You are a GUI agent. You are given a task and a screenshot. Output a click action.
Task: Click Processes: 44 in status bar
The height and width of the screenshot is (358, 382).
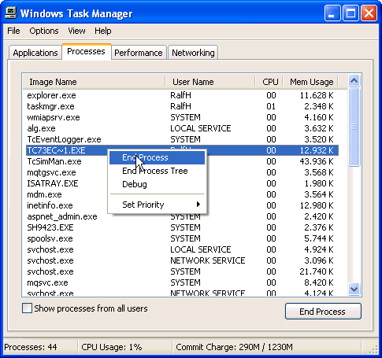click(x=31, y=347)
